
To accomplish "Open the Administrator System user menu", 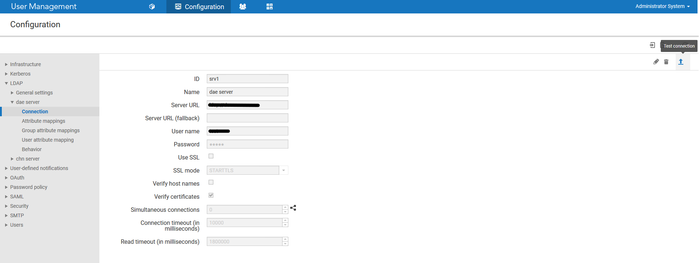I will pos(663,6).
